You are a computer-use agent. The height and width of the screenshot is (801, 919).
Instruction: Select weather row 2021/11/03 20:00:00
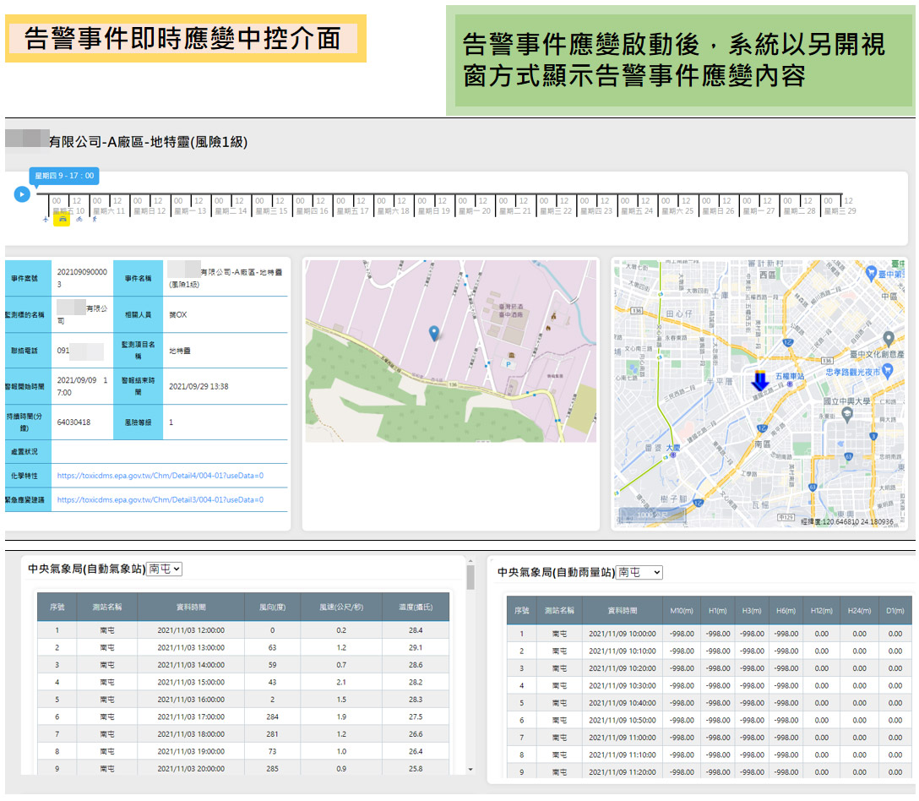243,768
